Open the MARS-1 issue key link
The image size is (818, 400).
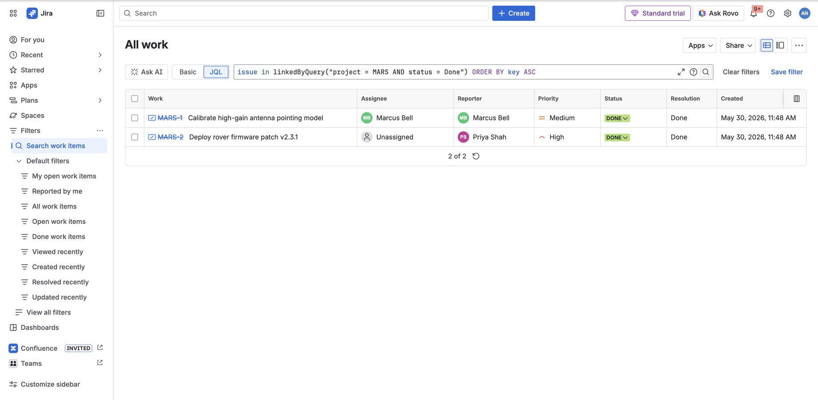click(x=170, y=118)
